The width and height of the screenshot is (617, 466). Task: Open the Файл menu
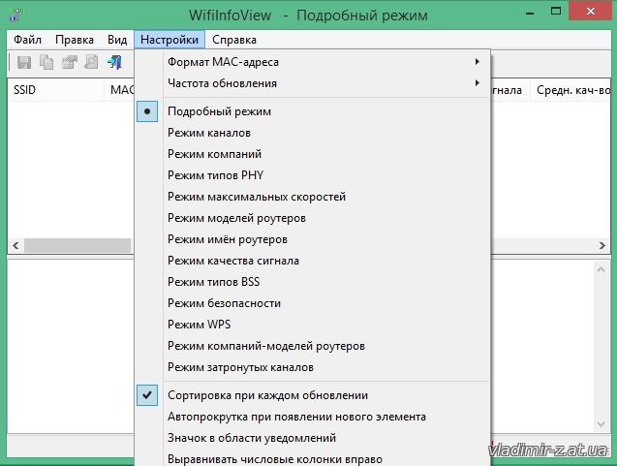27,40
